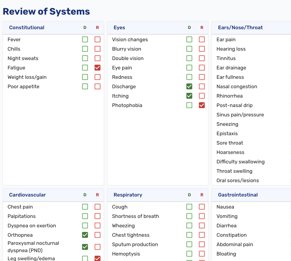Tick Cough D checkbox
This screenshot has width=291, height=261.
189,207
